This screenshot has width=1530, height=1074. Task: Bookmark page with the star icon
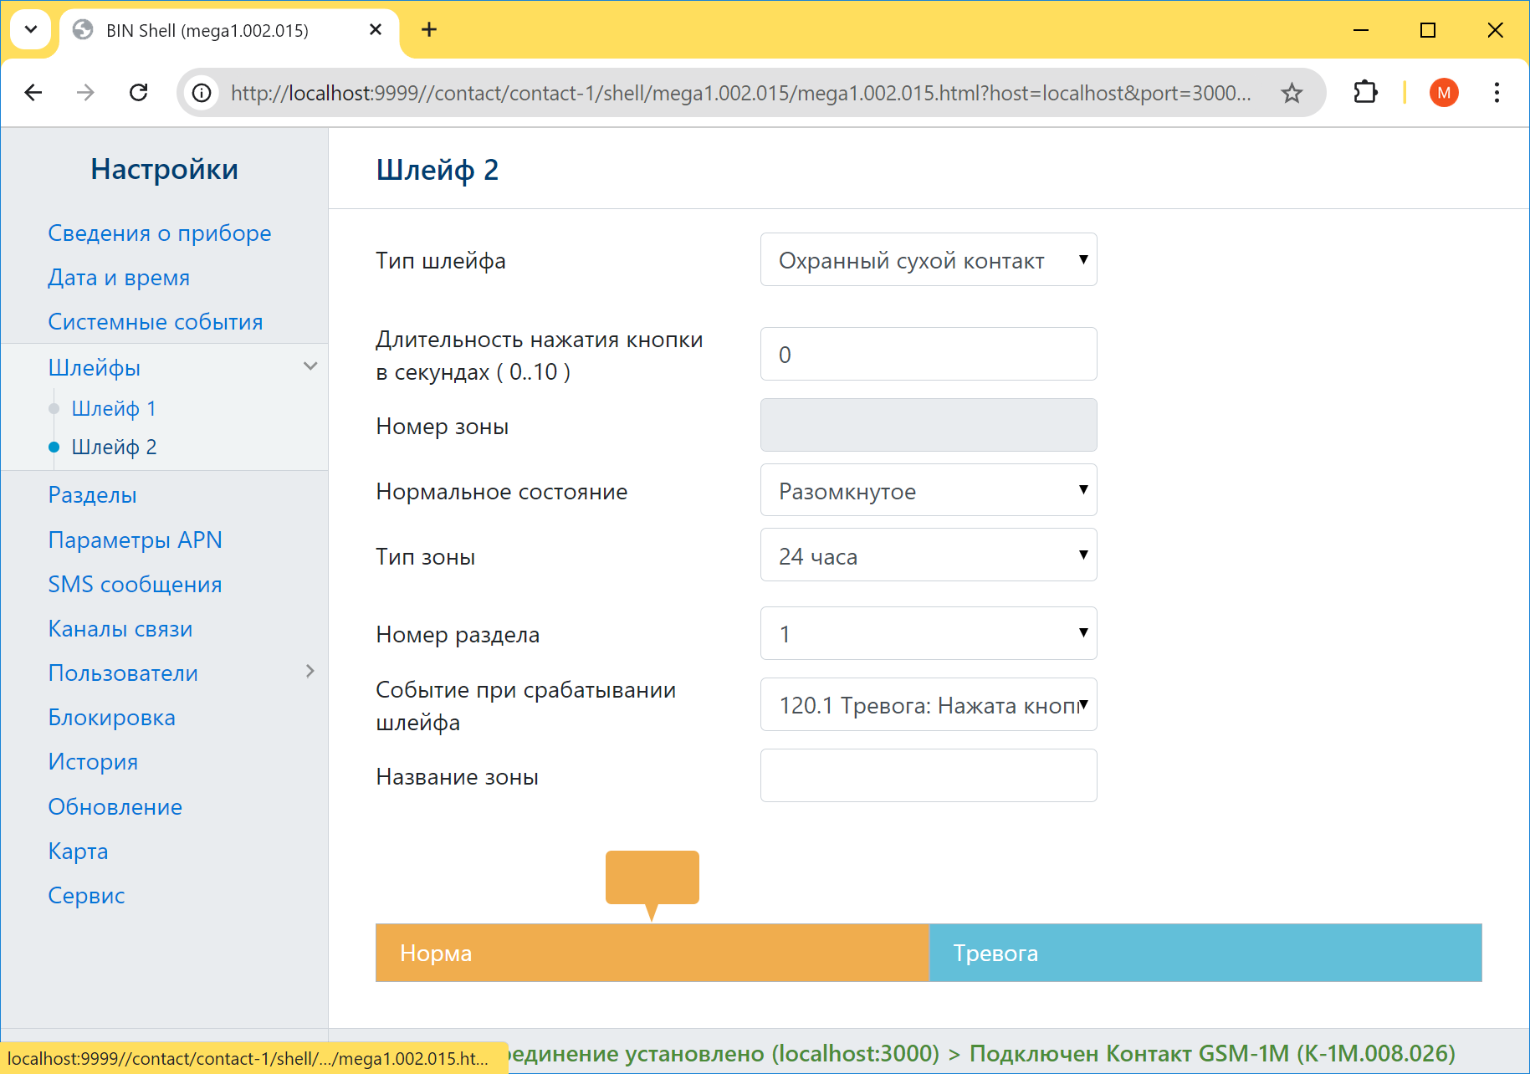coord(1292,93)
